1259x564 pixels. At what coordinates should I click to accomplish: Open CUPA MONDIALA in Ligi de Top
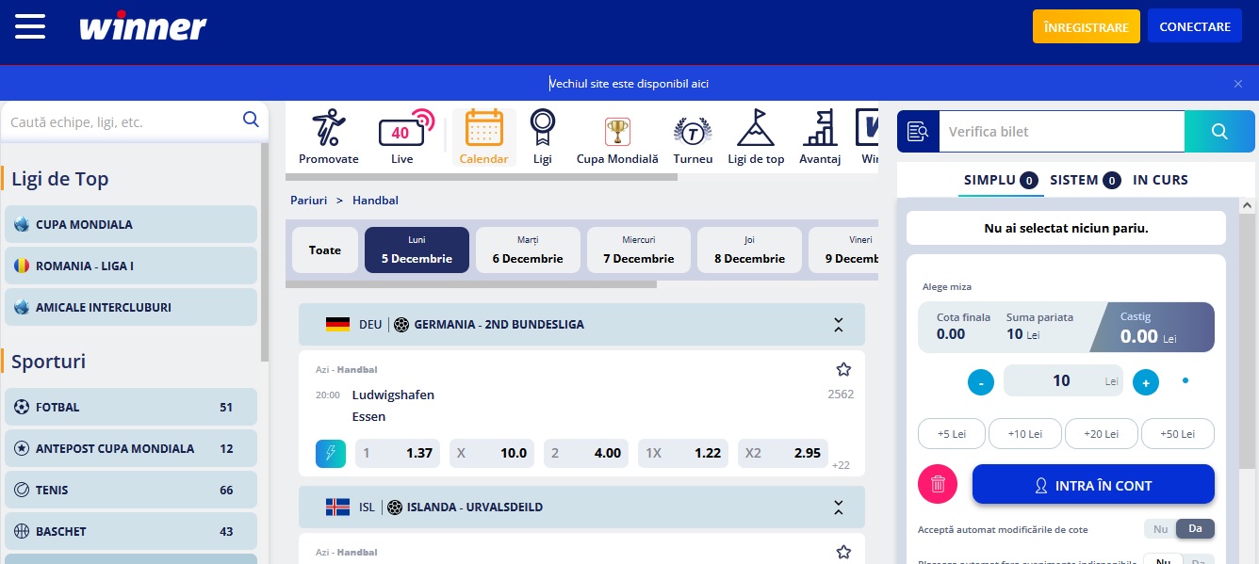click(x=131, y=224)
